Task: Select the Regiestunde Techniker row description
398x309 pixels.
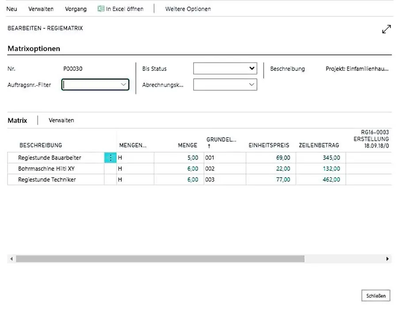Action: click(47, 180)
